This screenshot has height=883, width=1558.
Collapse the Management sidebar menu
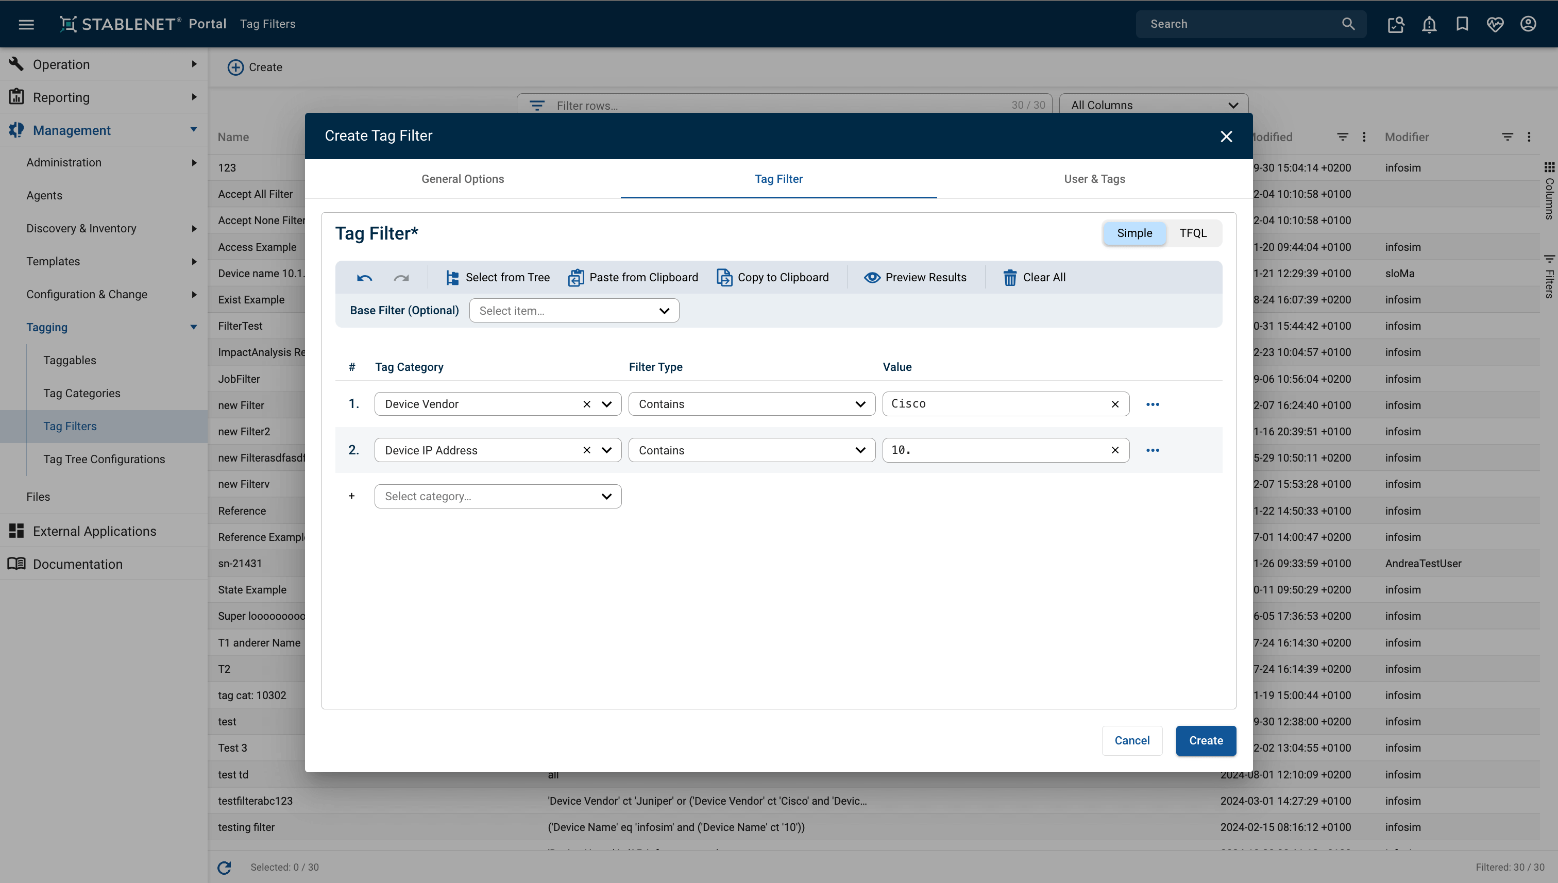104,130
